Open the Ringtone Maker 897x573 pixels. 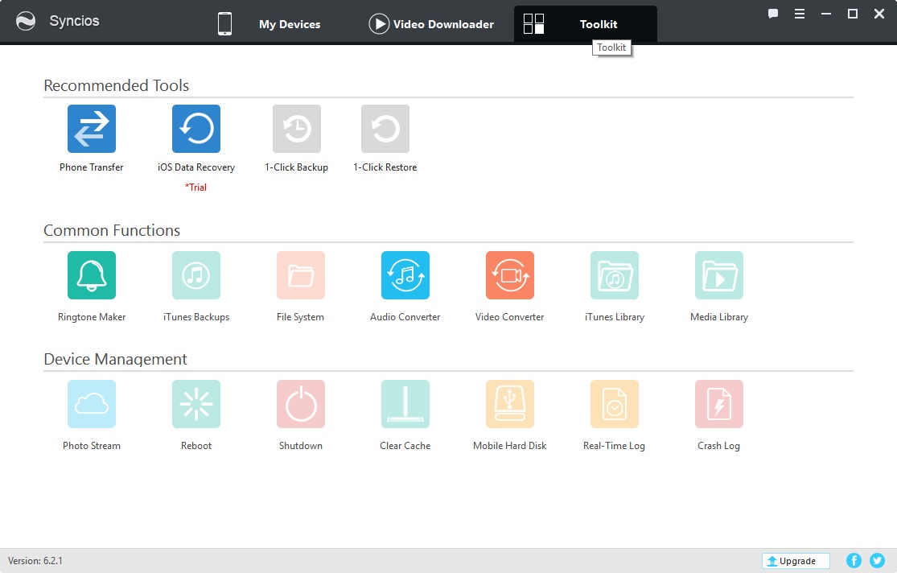tap(91, 274)
